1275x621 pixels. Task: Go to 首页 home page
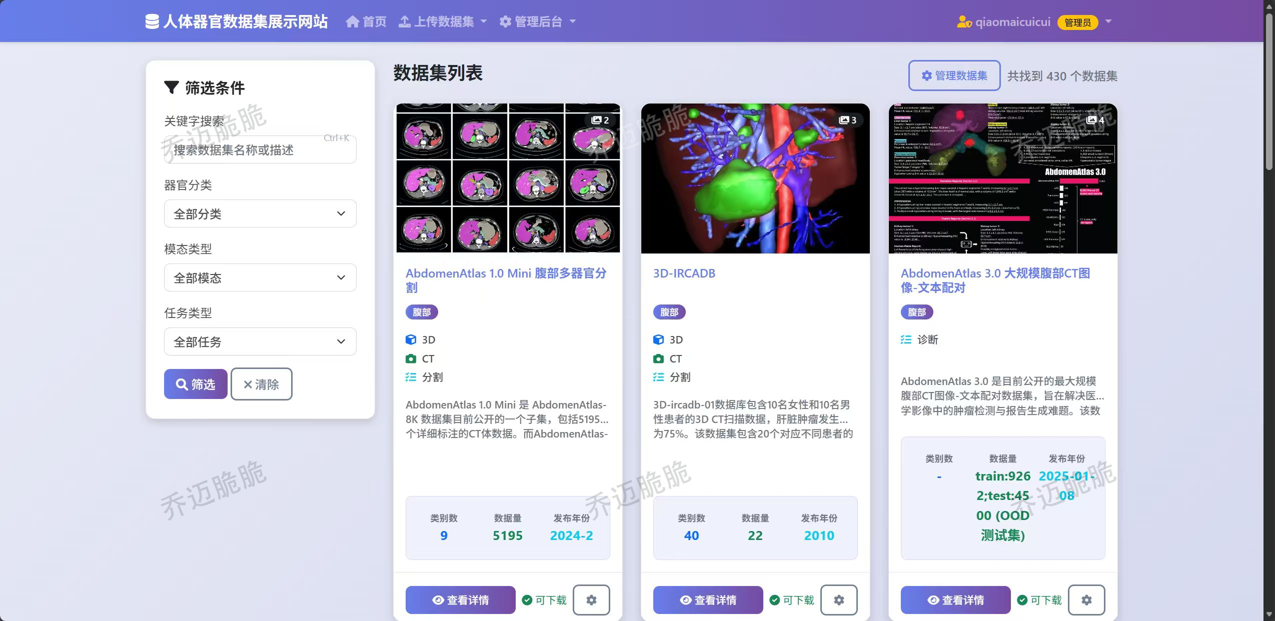point(366,21)
